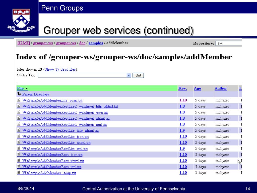Click file icon beside WsSampleAddMemberLite_soap.txt
This screenshot has width=257, height=193.
click(x=19, y=100)
